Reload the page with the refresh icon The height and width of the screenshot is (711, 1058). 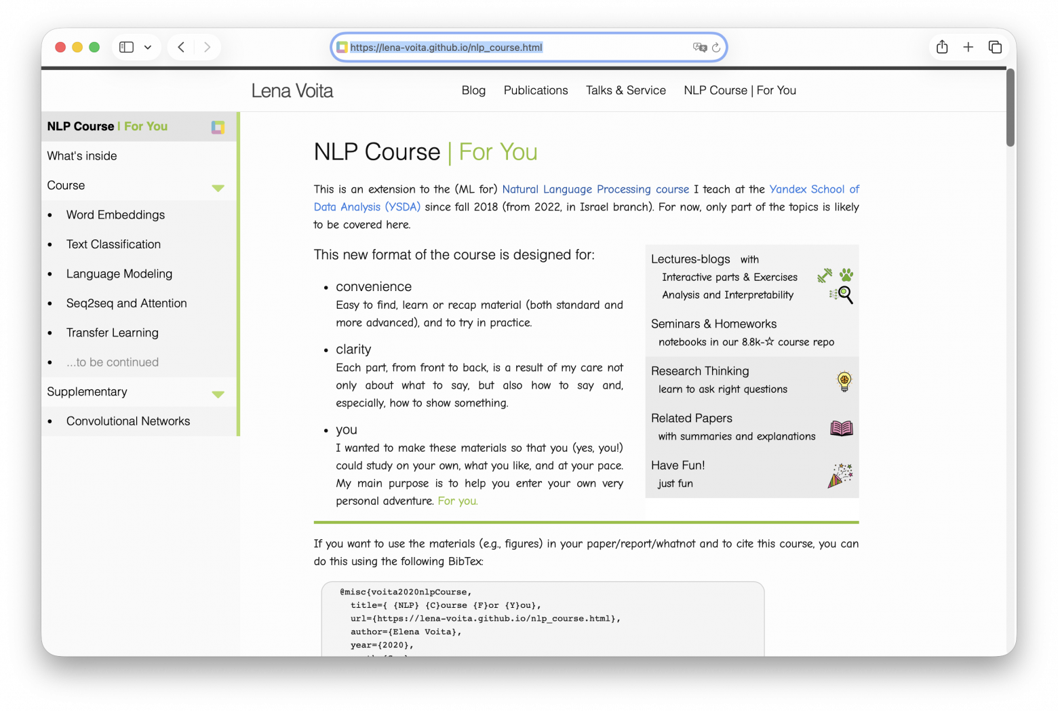click(716, 47)
